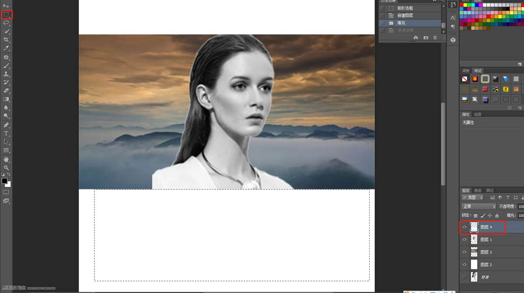The image size is (524, 293).
Task: Show the 背景 layer visibility box
Action: click(x=464, y=277)
